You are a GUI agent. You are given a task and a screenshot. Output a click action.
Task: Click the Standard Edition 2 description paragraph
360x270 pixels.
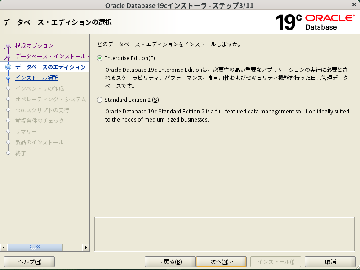(x=227, y=116)
